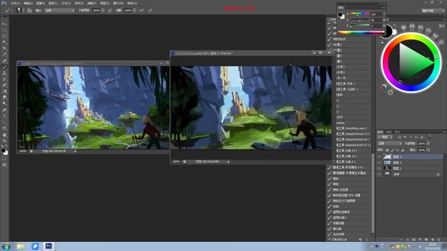Hide layer 图层 3 via eye icon
The height and width of the screenshot is (251, 447).
pos(379,162)
